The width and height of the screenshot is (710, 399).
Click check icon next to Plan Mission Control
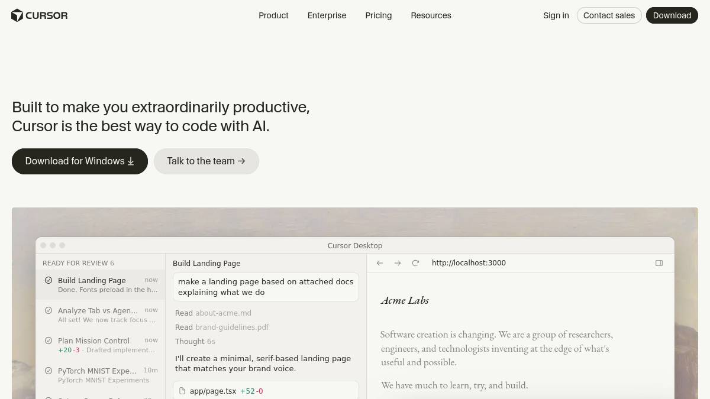(49, 340)
